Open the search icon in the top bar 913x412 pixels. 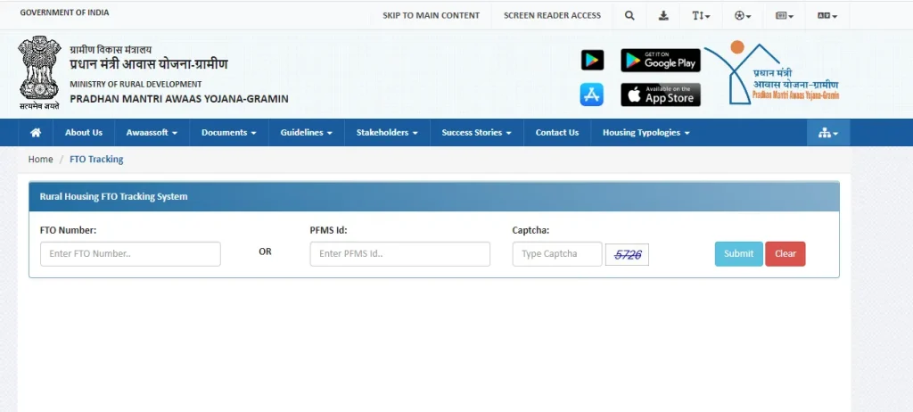click(629, 16)
